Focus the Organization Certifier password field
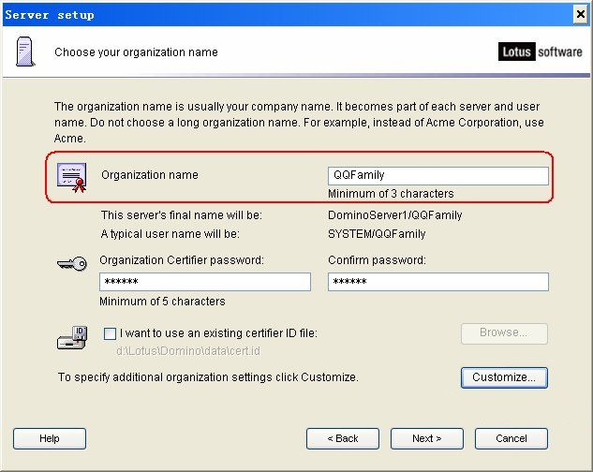 coord(205,282)
